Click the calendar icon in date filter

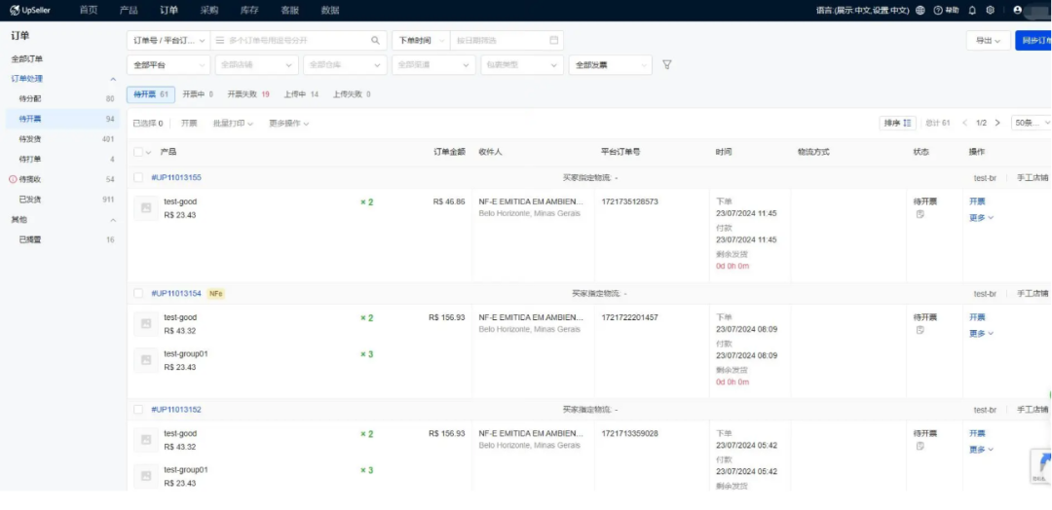(553, 40)
